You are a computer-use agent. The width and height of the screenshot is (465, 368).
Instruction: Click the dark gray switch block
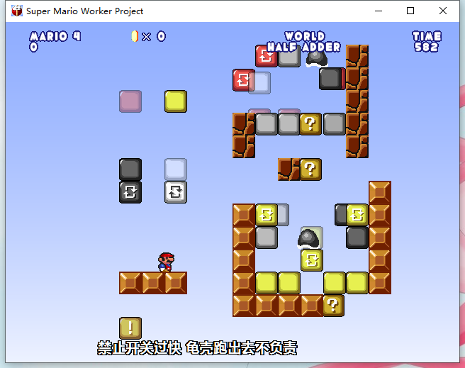tap(130, 192)
